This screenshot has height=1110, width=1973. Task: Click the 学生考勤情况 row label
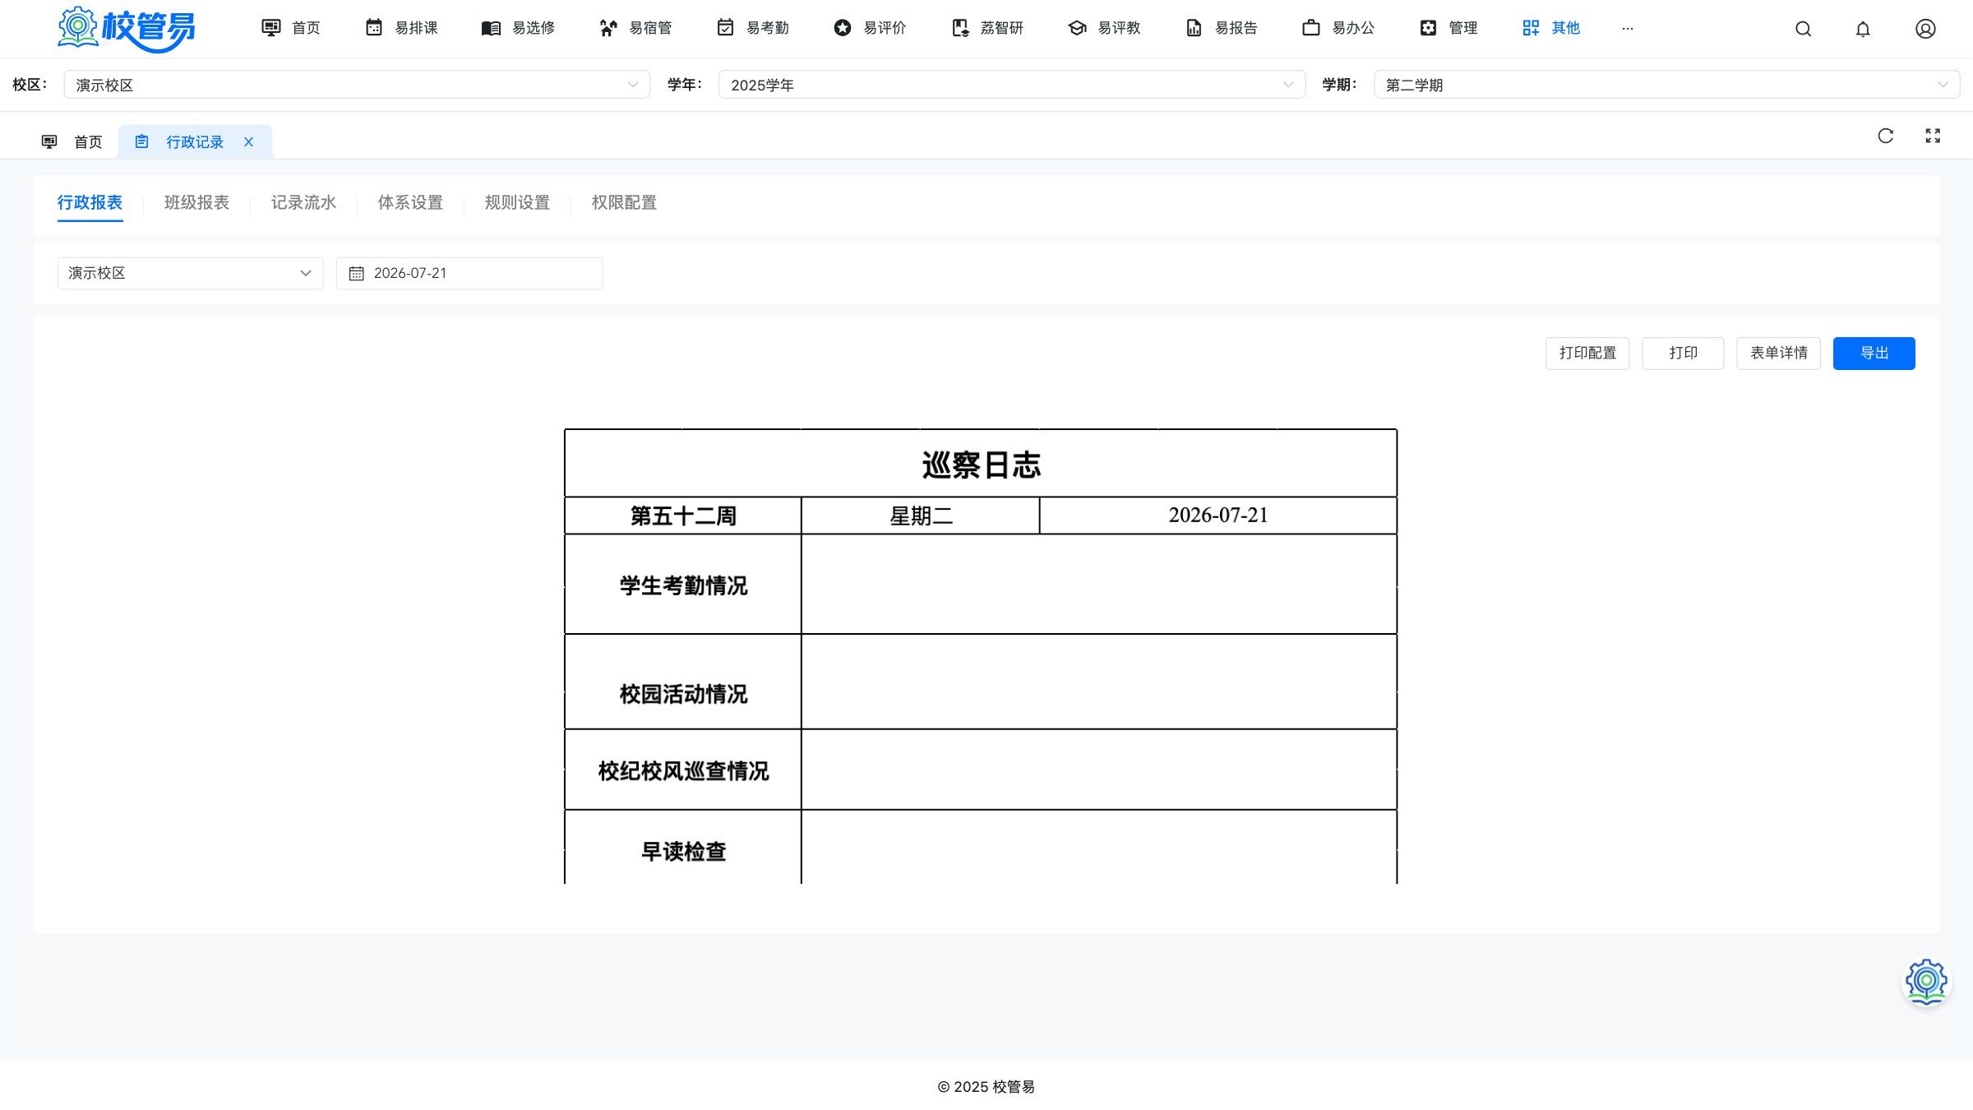click(683, 585)
